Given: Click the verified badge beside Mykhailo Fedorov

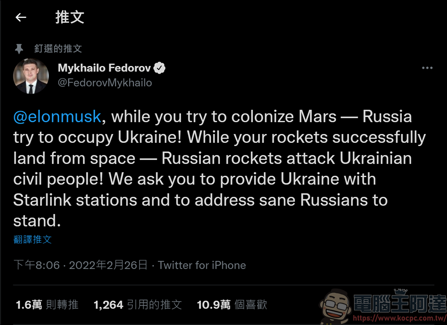Looking at the screenshot, I should coord(160,68).
